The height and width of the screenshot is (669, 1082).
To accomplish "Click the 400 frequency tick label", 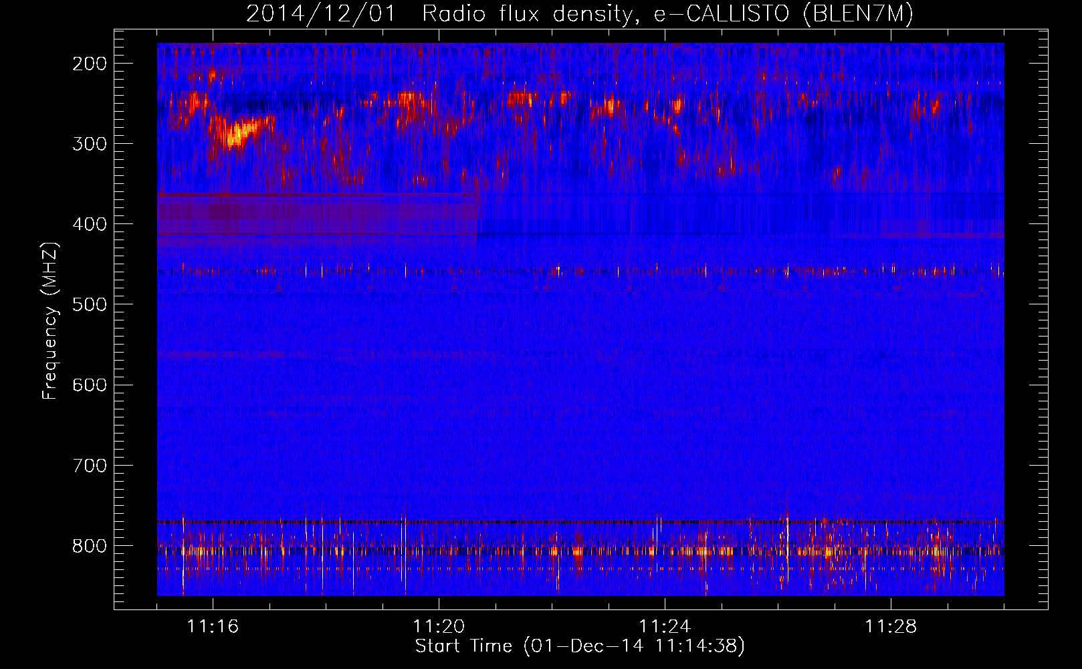I will [90, 224].
